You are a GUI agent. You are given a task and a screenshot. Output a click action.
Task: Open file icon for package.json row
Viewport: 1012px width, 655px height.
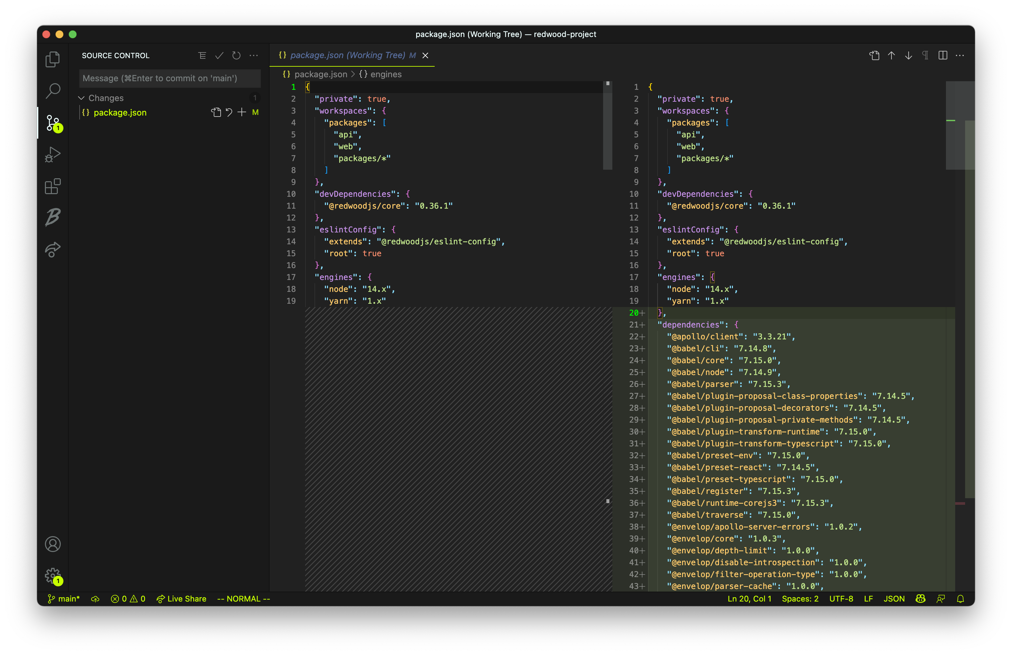[x=216, y=112]
